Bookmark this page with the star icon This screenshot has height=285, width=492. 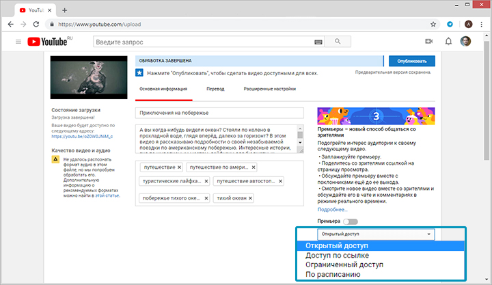tap(433, 24)
